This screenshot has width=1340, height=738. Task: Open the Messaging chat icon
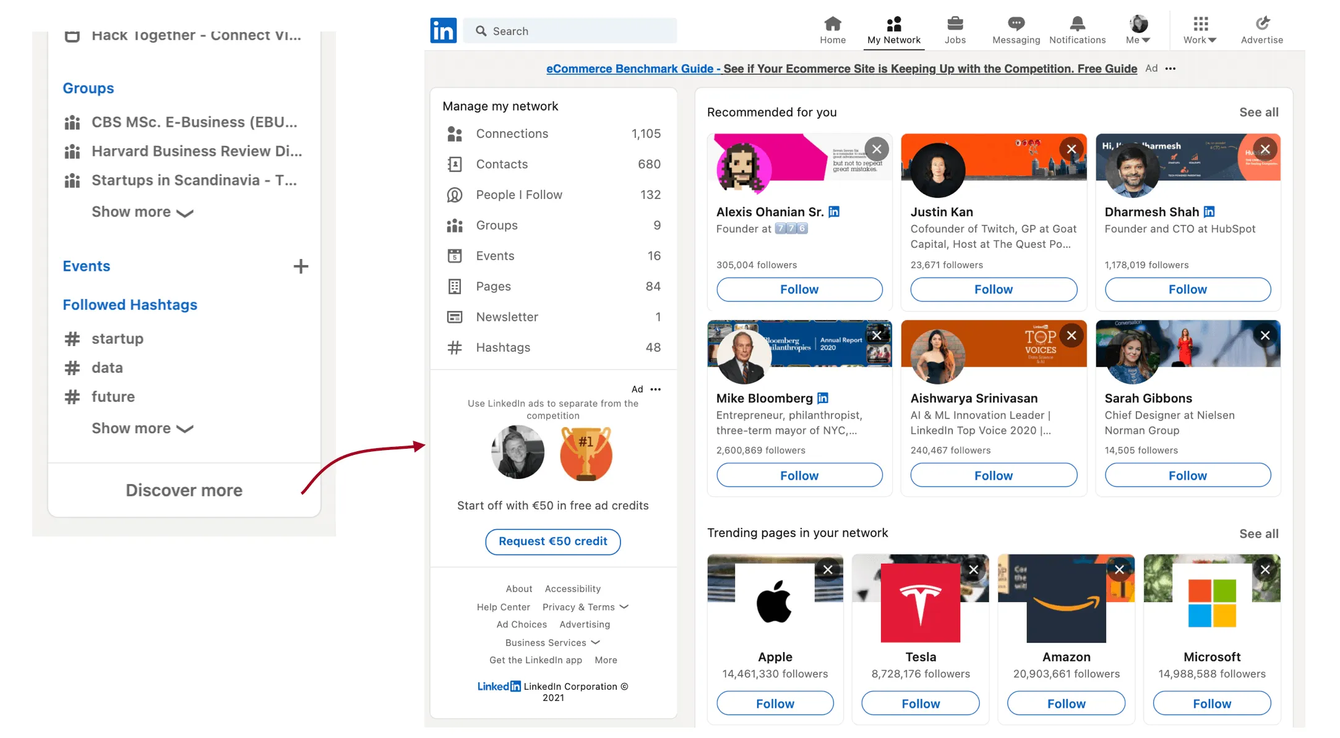[x=1016, y=23]
